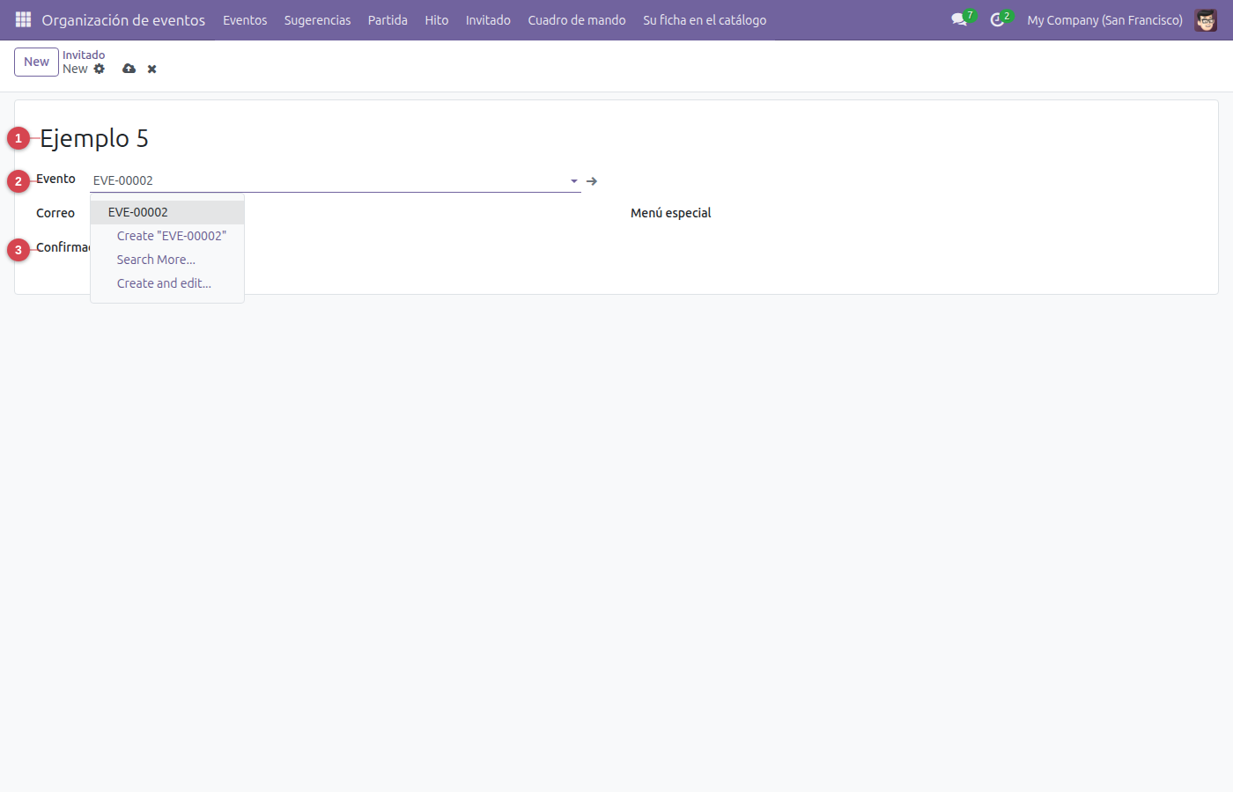Expand the Evento field dropdown caret
Image resolution: width=1233 pixels, height=792 pixels.
pyautogui.click(x=574, y=181)
